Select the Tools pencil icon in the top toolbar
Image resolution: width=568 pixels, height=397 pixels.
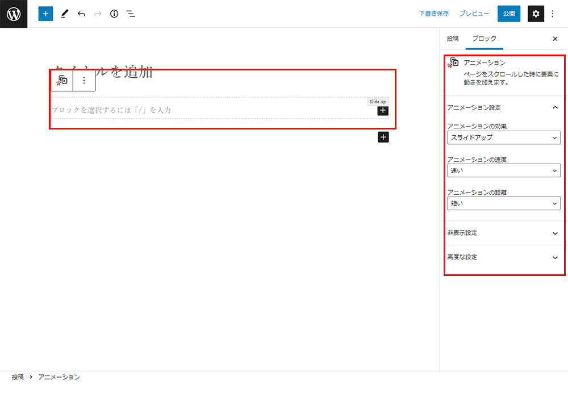tap(64, 14)
